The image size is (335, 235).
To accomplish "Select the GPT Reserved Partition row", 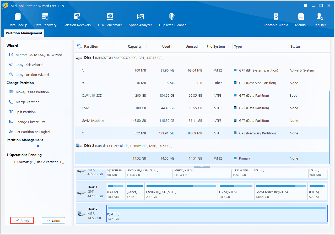I will (x=201, y=83).
